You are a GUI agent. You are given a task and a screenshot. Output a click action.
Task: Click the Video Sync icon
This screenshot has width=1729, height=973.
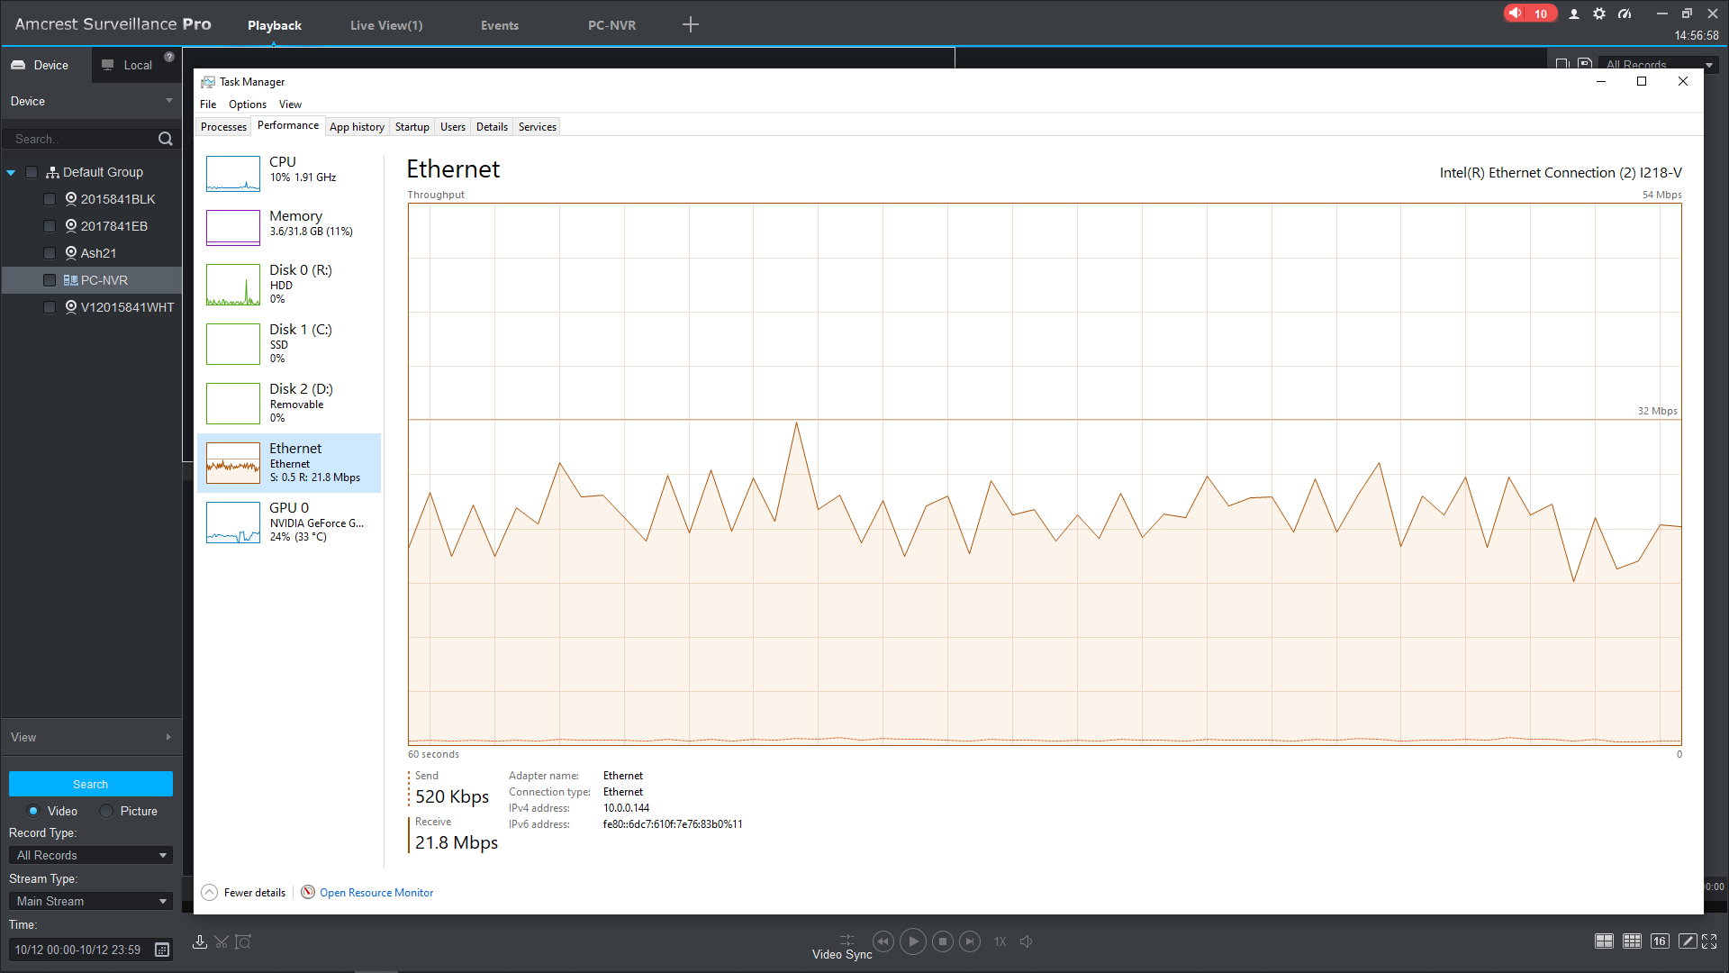tap(846, 940)
